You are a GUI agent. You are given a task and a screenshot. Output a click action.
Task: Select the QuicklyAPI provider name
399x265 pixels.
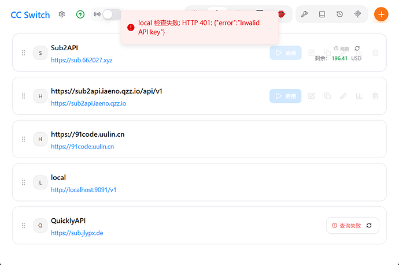(x=68, y=221)
